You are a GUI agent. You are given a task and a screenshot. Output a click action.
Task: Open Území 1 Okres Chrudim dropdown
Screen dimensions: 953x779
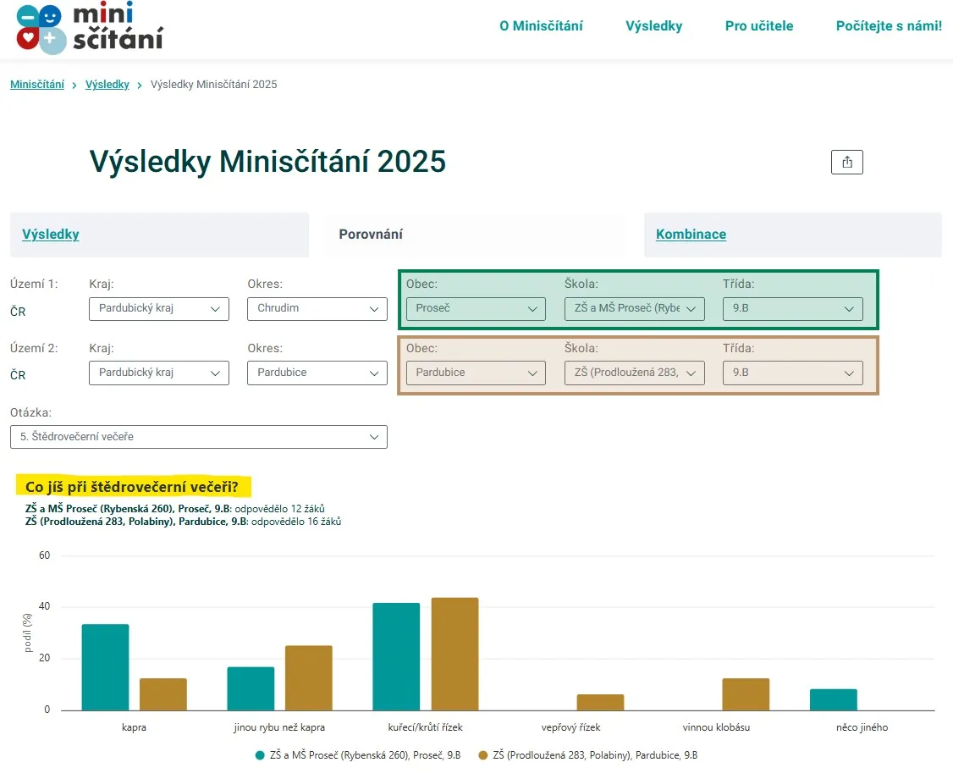coord(317,308)
